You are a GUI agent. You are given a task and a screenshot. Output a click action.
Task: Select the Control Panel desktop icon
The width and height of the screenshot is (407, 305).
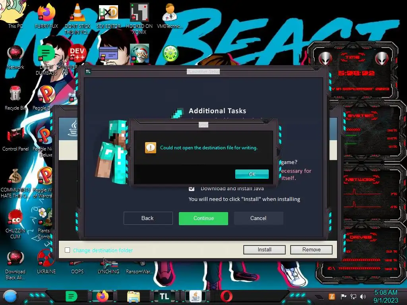[x=16, y=139]
